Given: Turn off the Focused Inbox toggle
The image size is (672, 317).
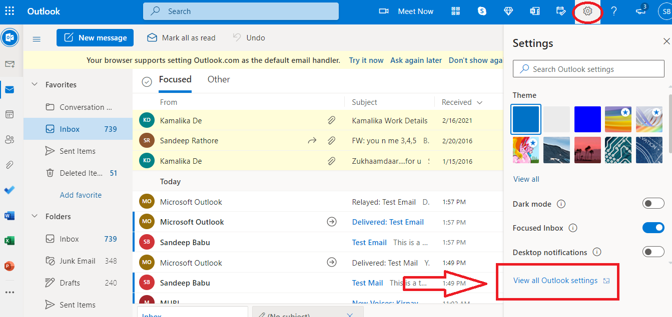Looking at the screenshot, I should (653, 228).
